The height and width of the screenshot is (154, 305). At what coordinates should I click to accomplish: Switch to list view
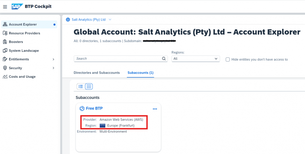pyautogui.click(x=81, y=86)
